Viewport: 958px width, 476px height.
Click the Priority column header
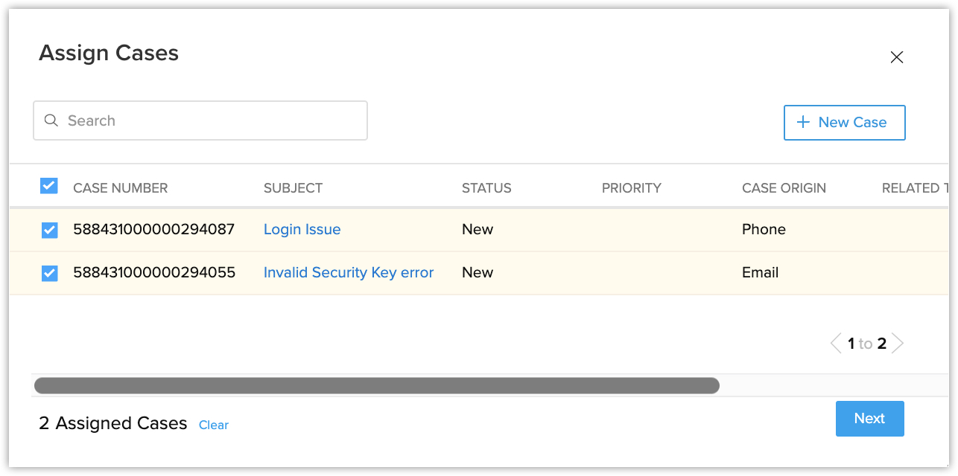(631, 188)
